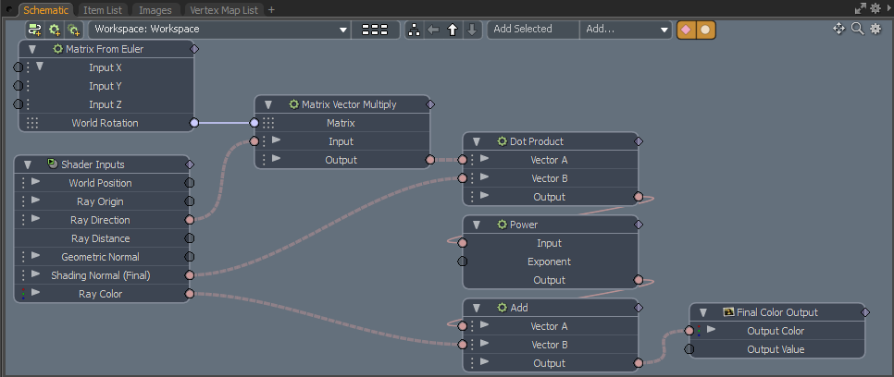Expand the Ray Direction channel triangle
Image resolution: width=894 pixels, height=377 pixels.
coord(36,220)
